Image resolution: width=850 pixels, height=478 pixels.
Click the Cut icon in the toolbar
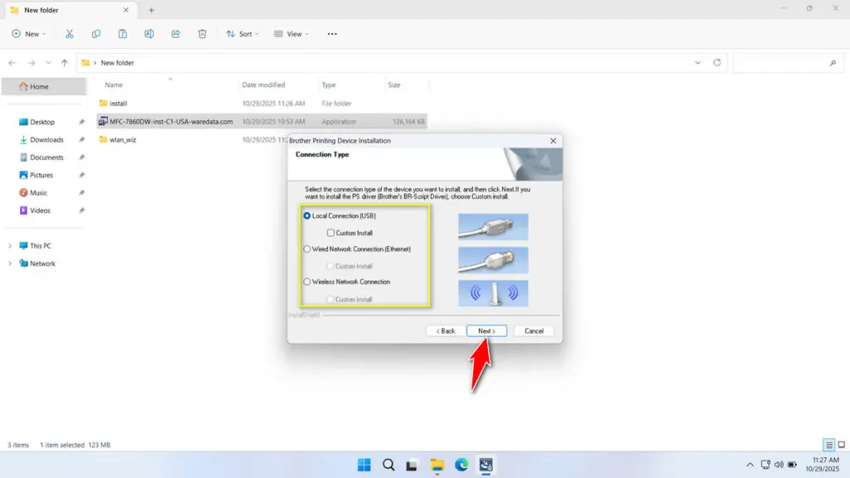click(69, 33)
